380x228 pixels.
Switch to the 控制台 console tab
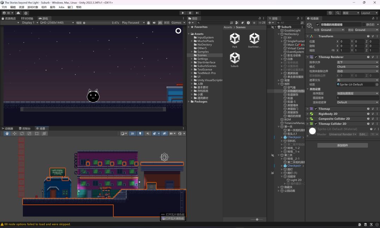[25, 129]
